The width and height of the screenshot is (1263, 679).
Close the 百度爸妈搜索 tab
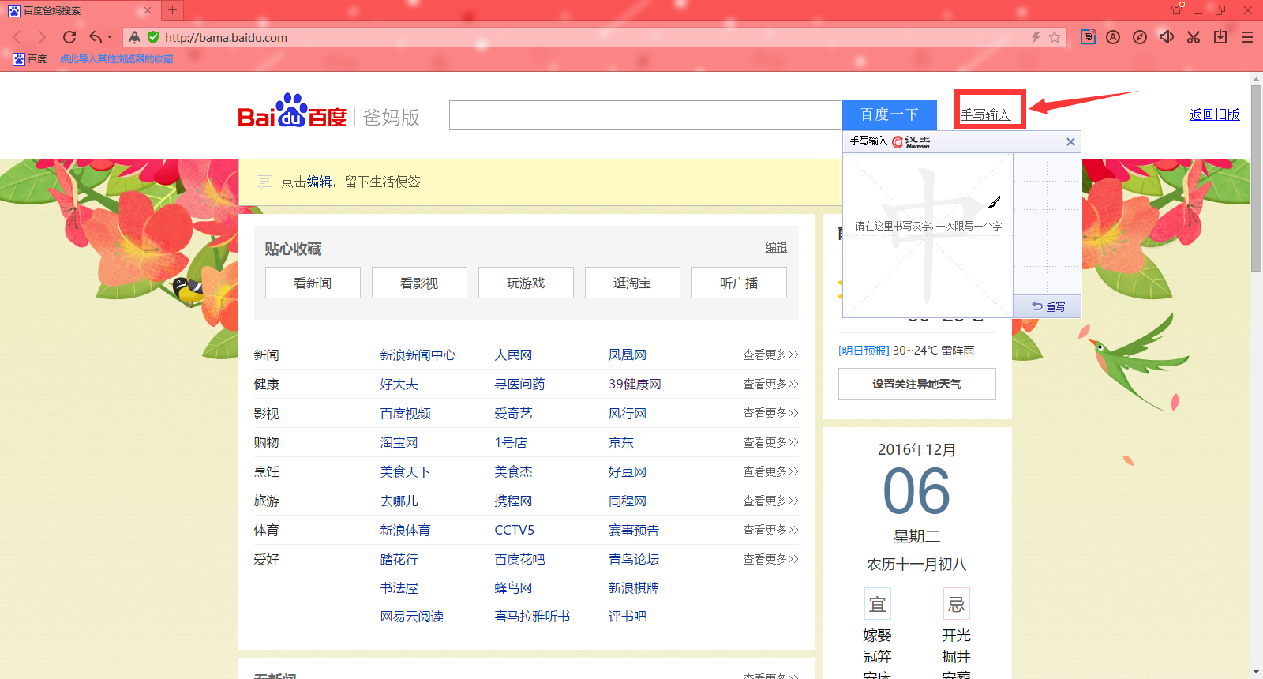click(147, 10)
